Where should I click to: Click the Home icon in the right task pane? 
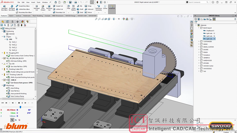pyautogui.click(x=192, y=22)
